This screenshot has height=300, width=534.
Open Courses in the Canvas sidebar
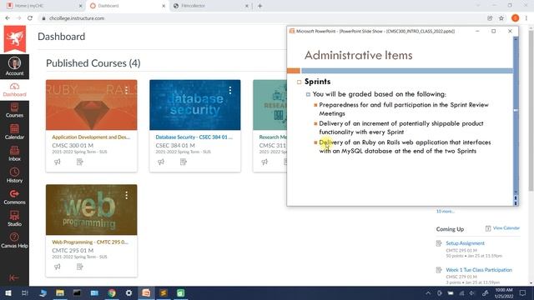click(x=14, y=111)
